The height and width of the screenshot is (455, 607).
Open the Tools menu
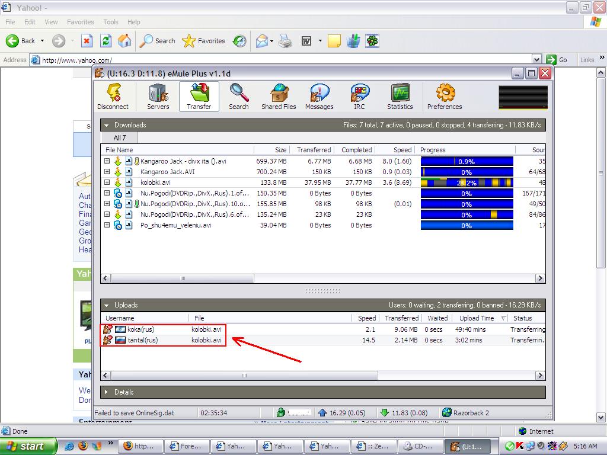pyautogui.click(x=111, y=22)
